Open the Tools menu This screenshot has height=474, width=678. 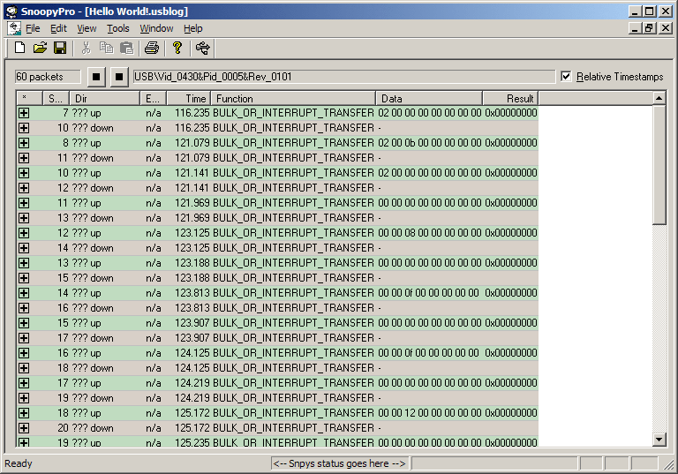coord(117,28)
